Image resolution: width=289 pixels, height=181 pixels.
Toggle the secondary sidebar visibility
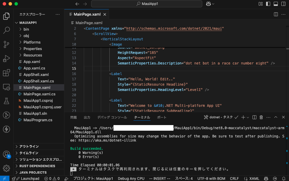283,4
